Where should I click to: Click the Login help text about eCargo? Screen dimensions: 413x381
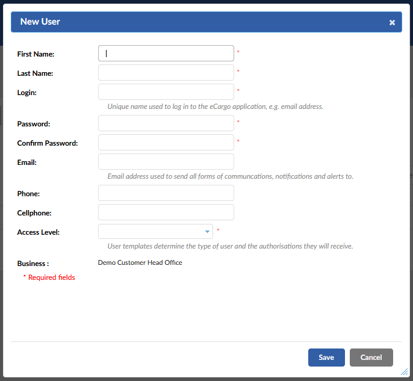215,107
